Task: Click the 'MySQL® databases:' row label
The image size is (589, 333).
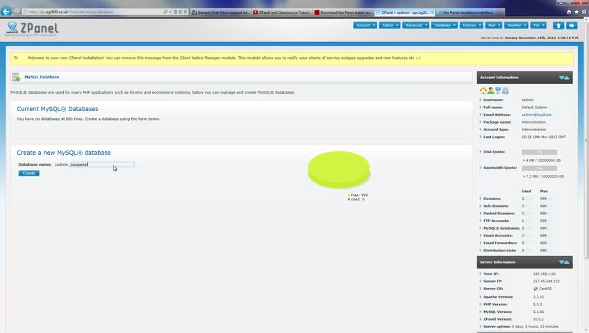Action: tap(501, 228)
